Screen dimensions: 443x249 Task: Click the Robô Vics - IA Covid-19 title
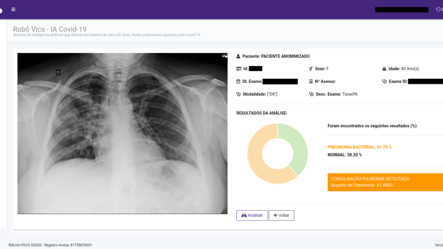tap(49, 29)
